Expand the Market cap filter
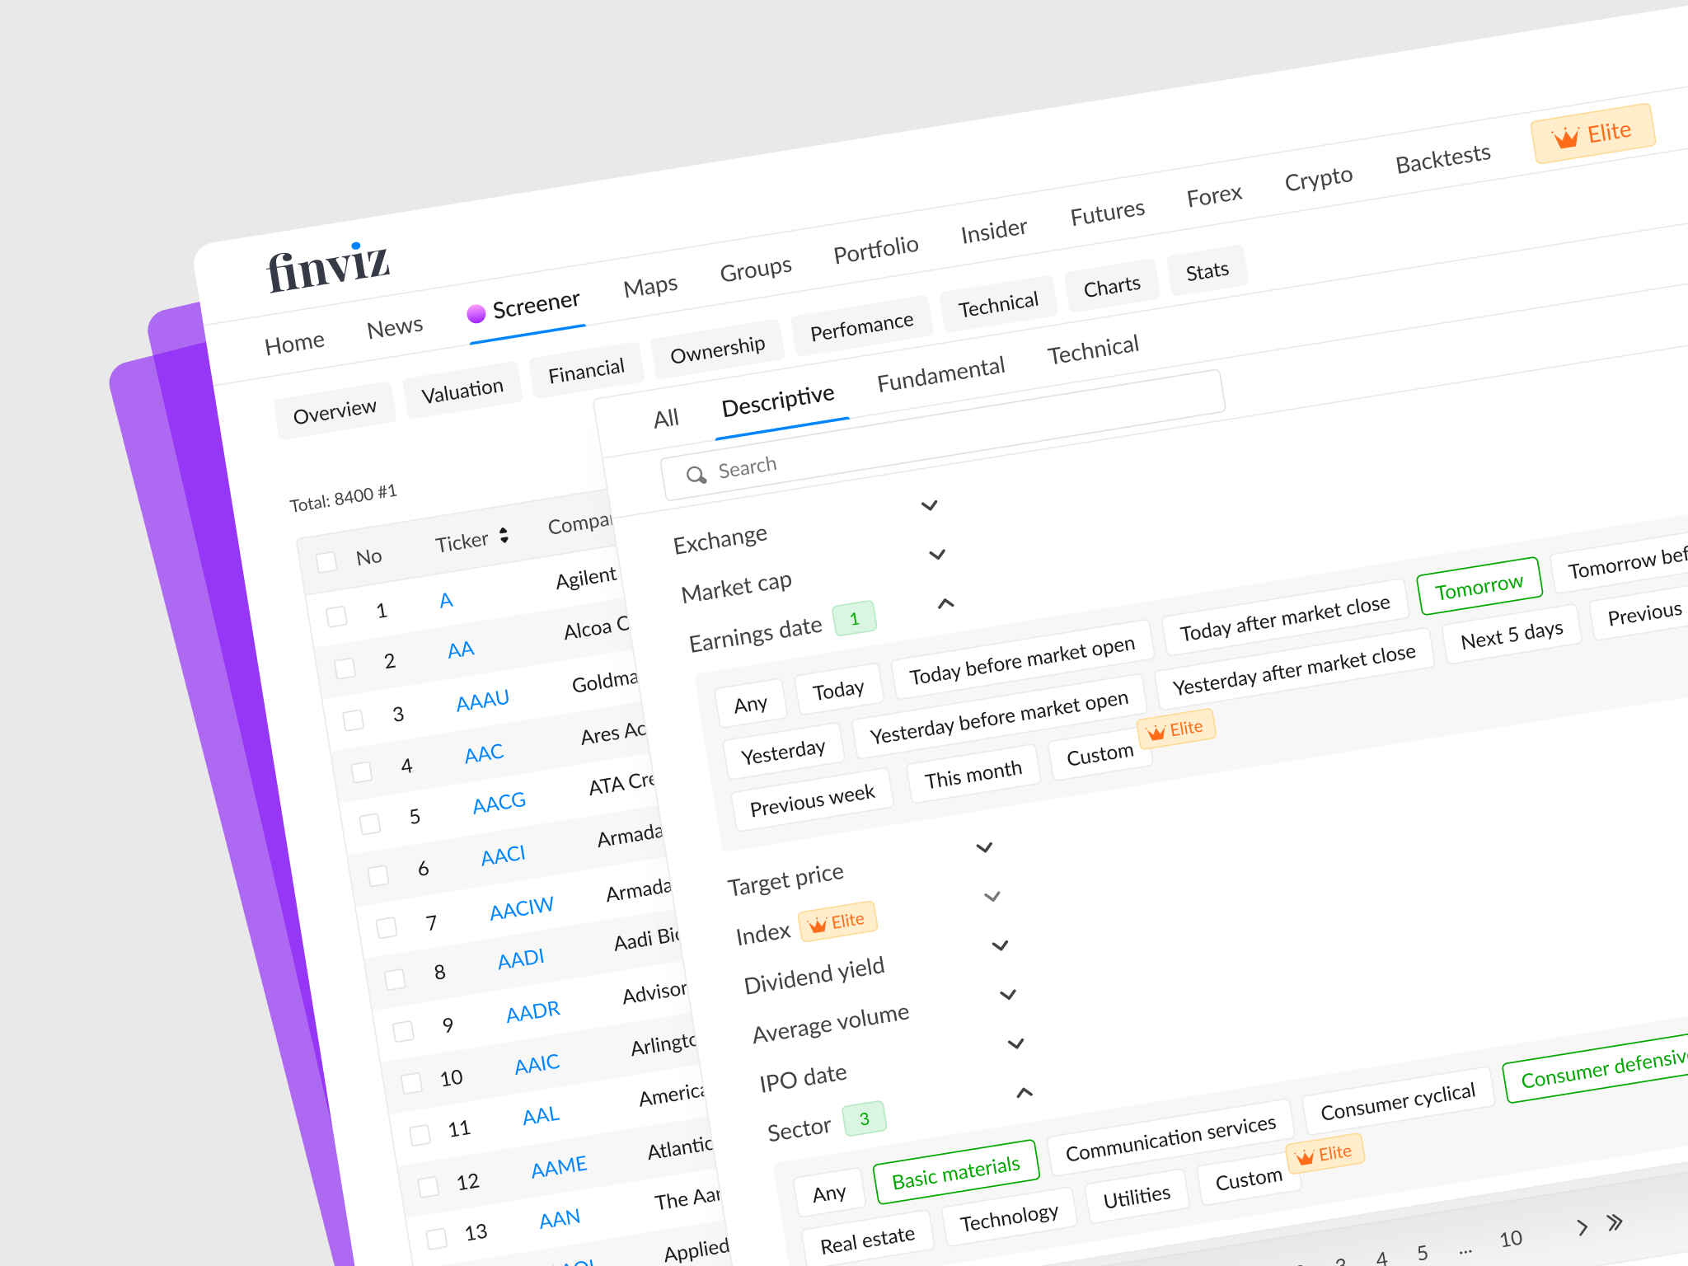 click(937, 555)
